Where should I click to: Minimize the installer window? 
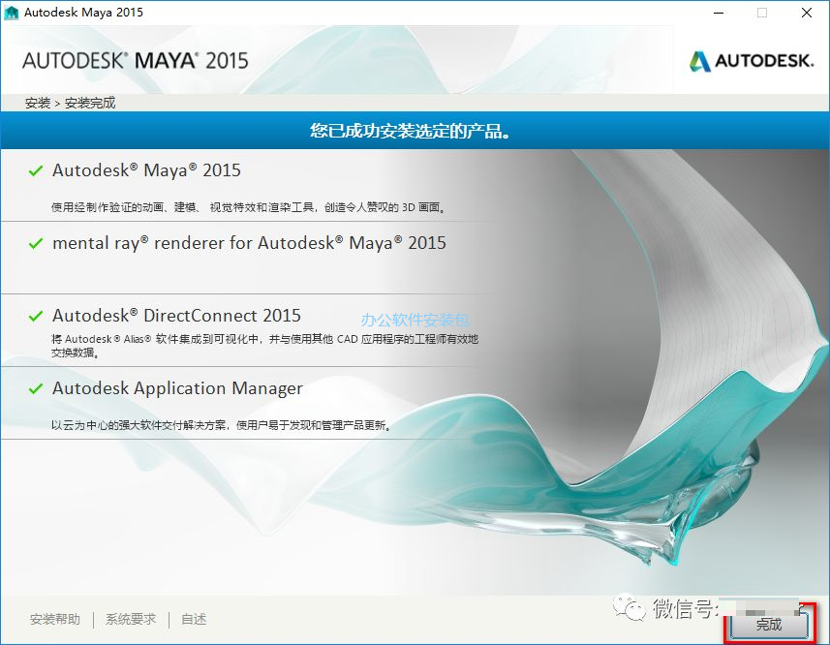click(718, 13)
